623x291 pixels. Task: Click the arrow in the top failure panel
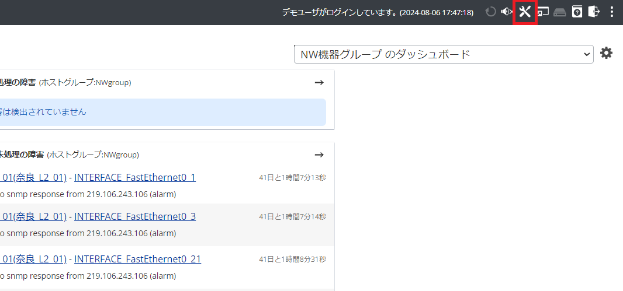point(319,83)
